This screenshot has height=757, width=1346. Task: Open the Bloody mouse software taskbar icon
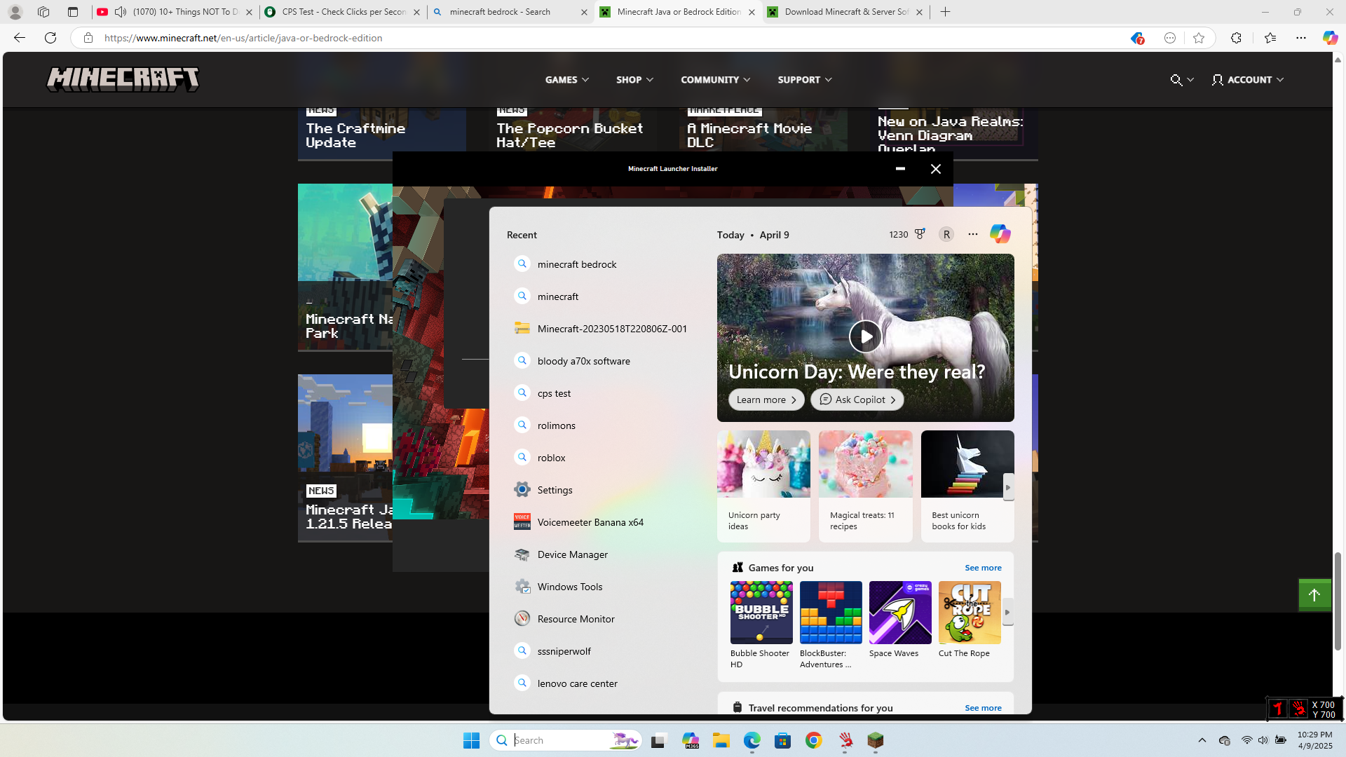(845, 740)
